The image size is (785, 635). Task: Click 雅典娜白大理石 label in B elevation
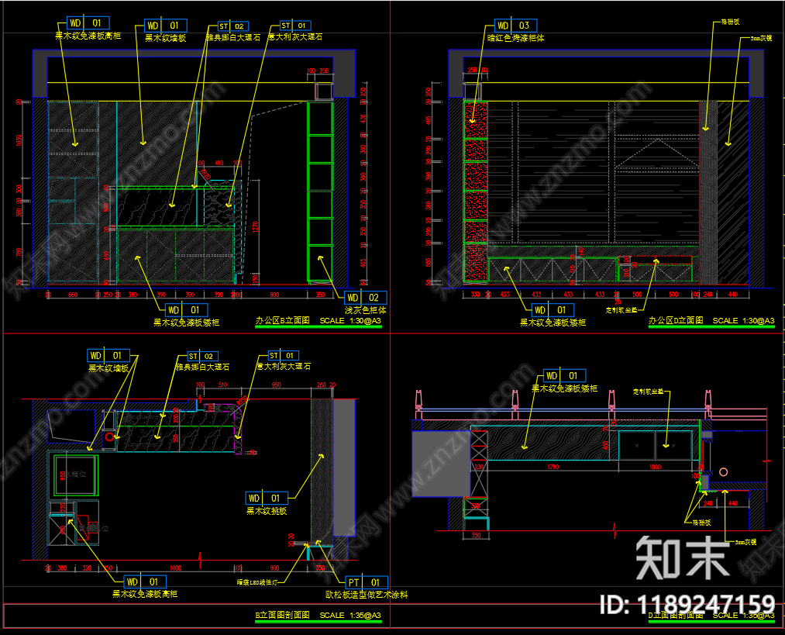click(x=233, y=37)
